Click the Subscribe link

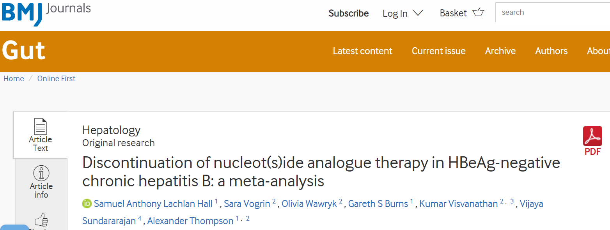348,13
